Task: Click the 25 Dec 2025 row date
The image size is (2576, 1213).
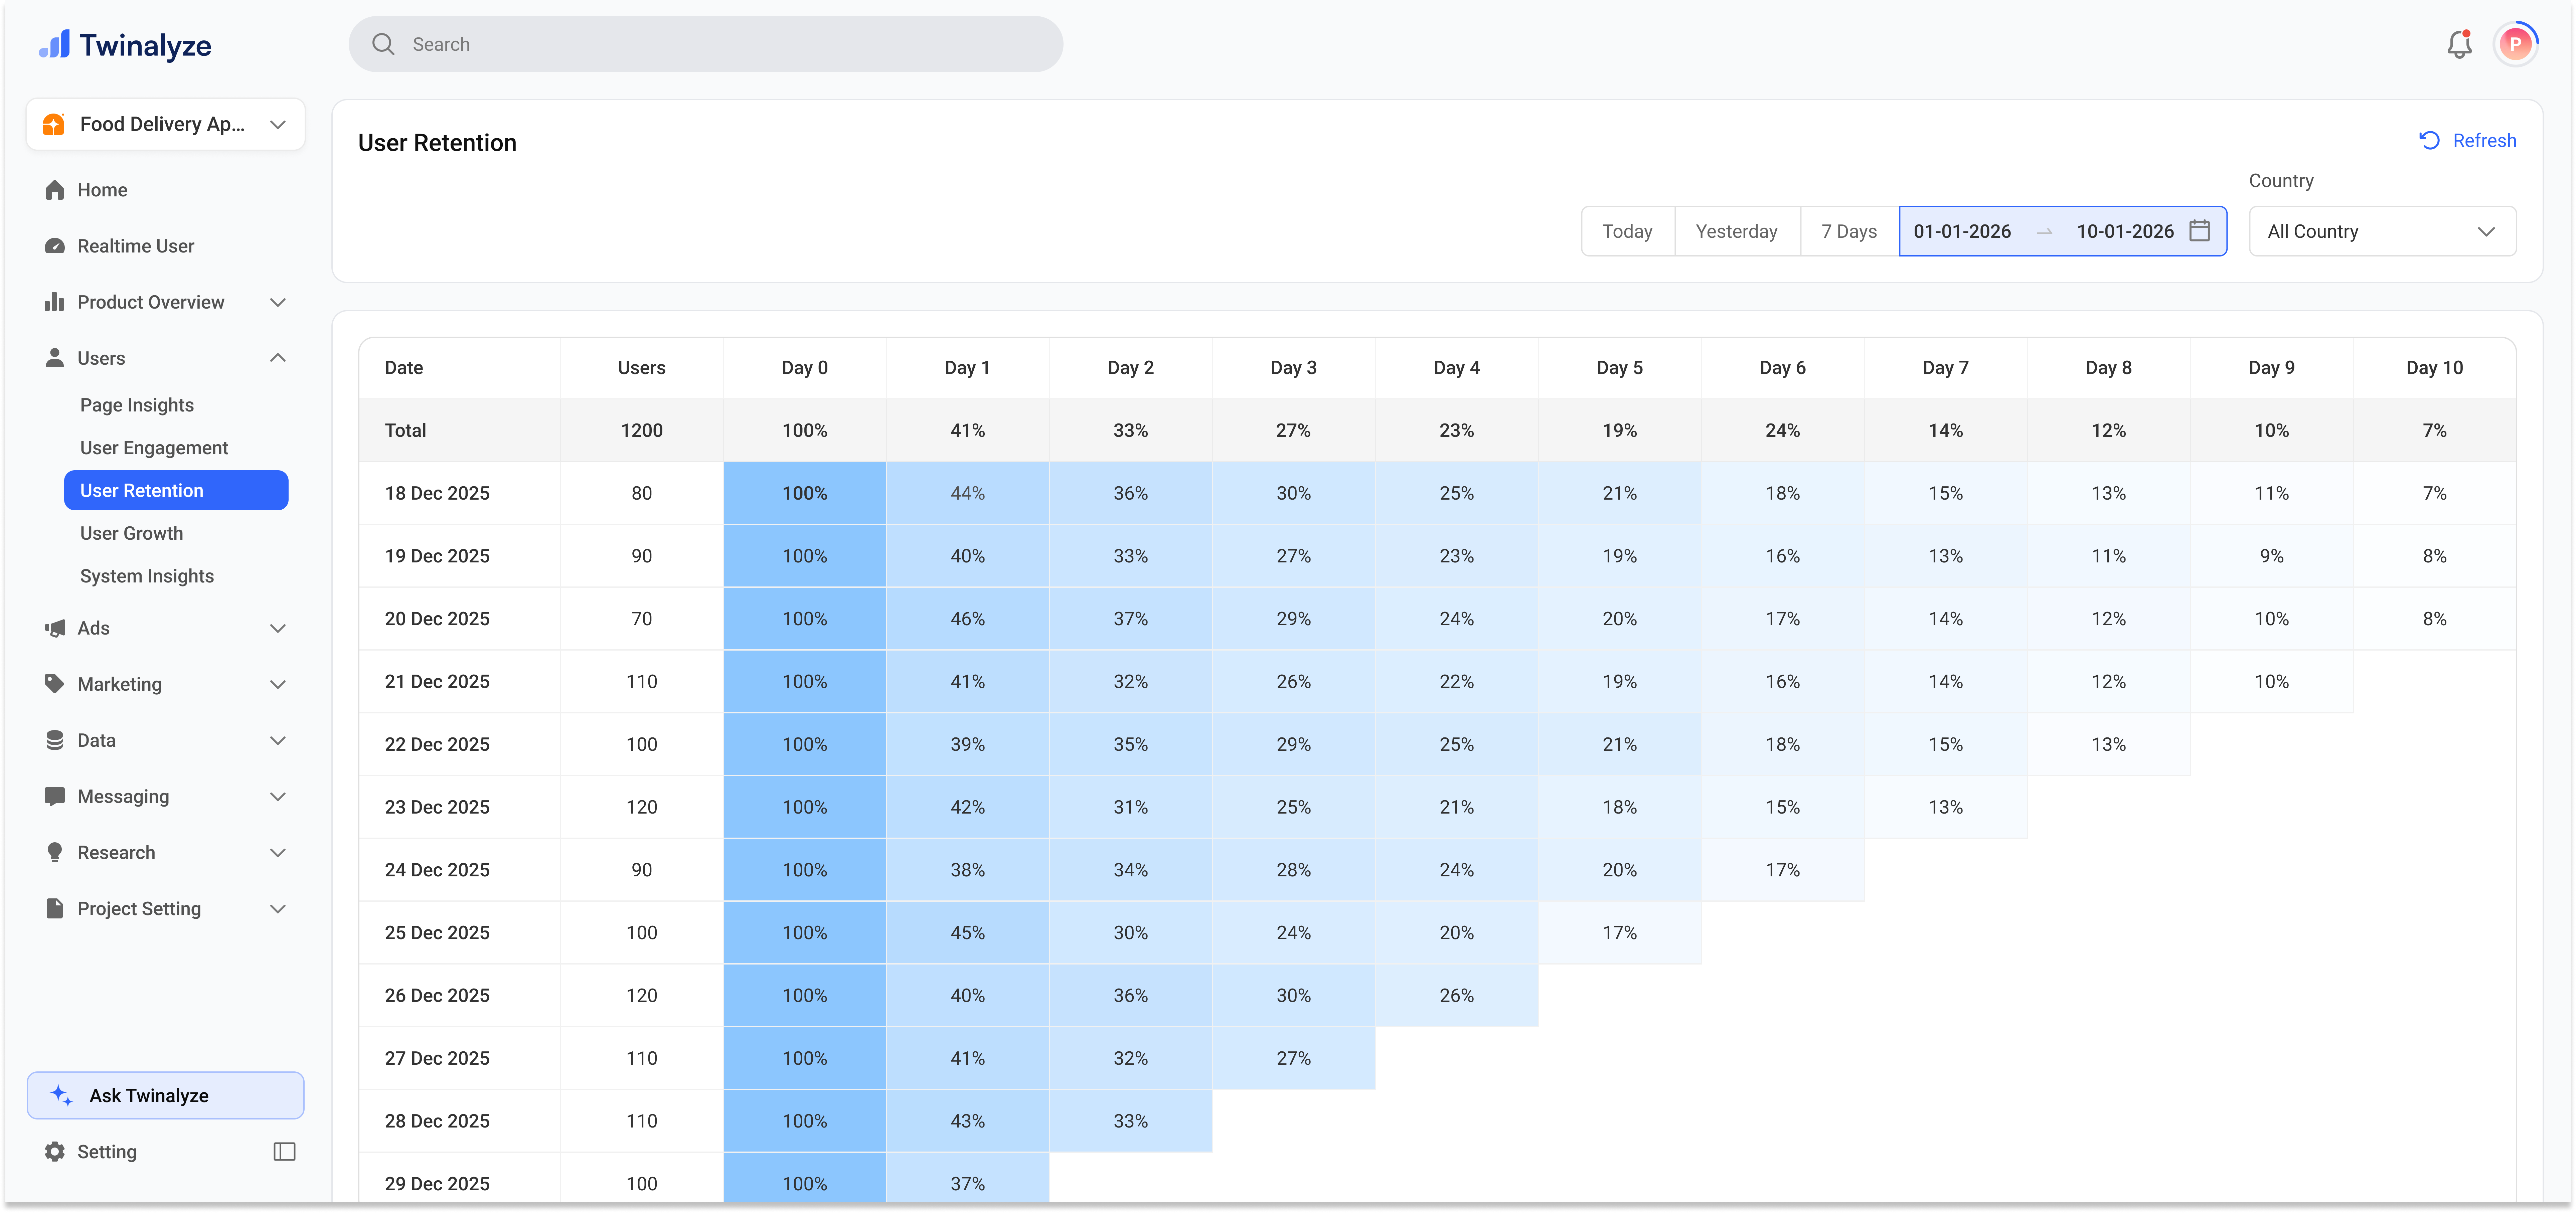Action: tap(437, 933)
